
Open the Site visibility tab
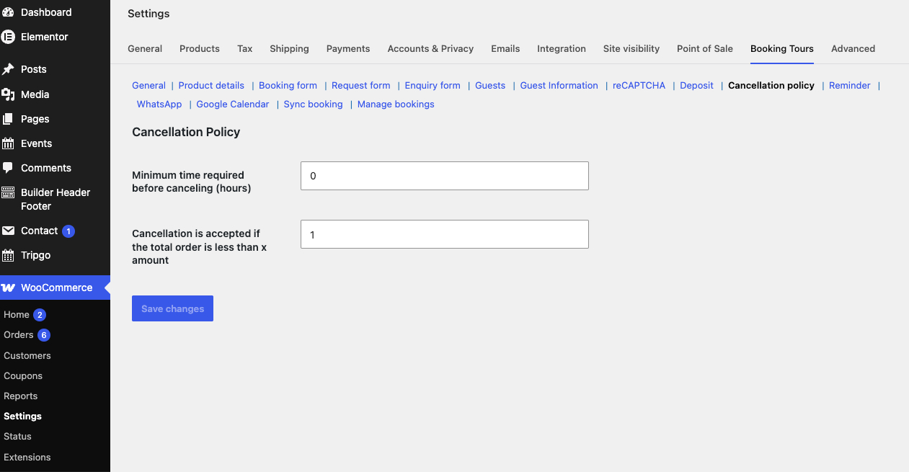[x=631, y=48]
